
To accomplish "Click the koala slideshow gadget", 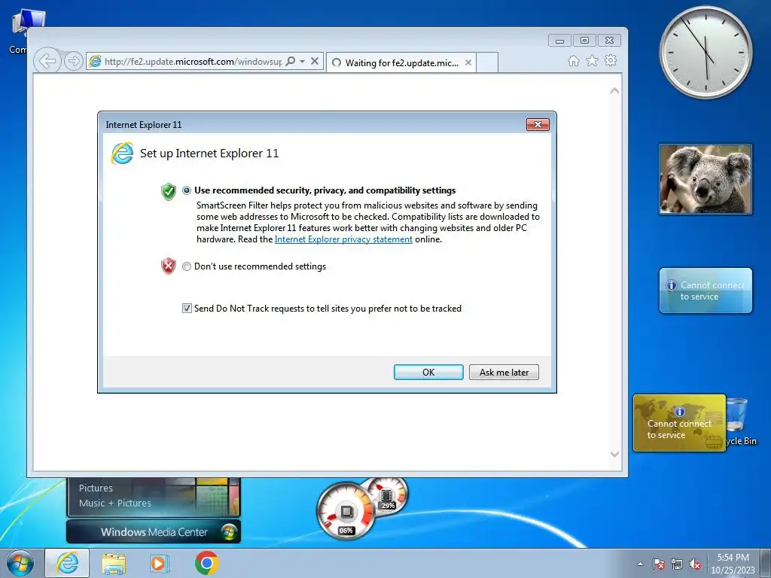I will tap(705, 179).
